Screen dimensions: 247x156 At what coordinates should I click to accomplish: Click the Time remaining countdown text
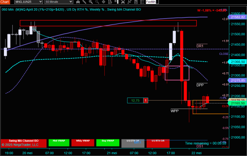click(x=206, y=143)
